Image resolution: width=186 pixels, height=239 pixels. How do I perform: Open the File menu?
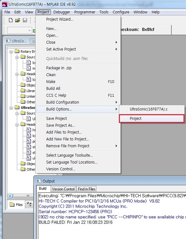pyautogui.click(x=7, y=12)
